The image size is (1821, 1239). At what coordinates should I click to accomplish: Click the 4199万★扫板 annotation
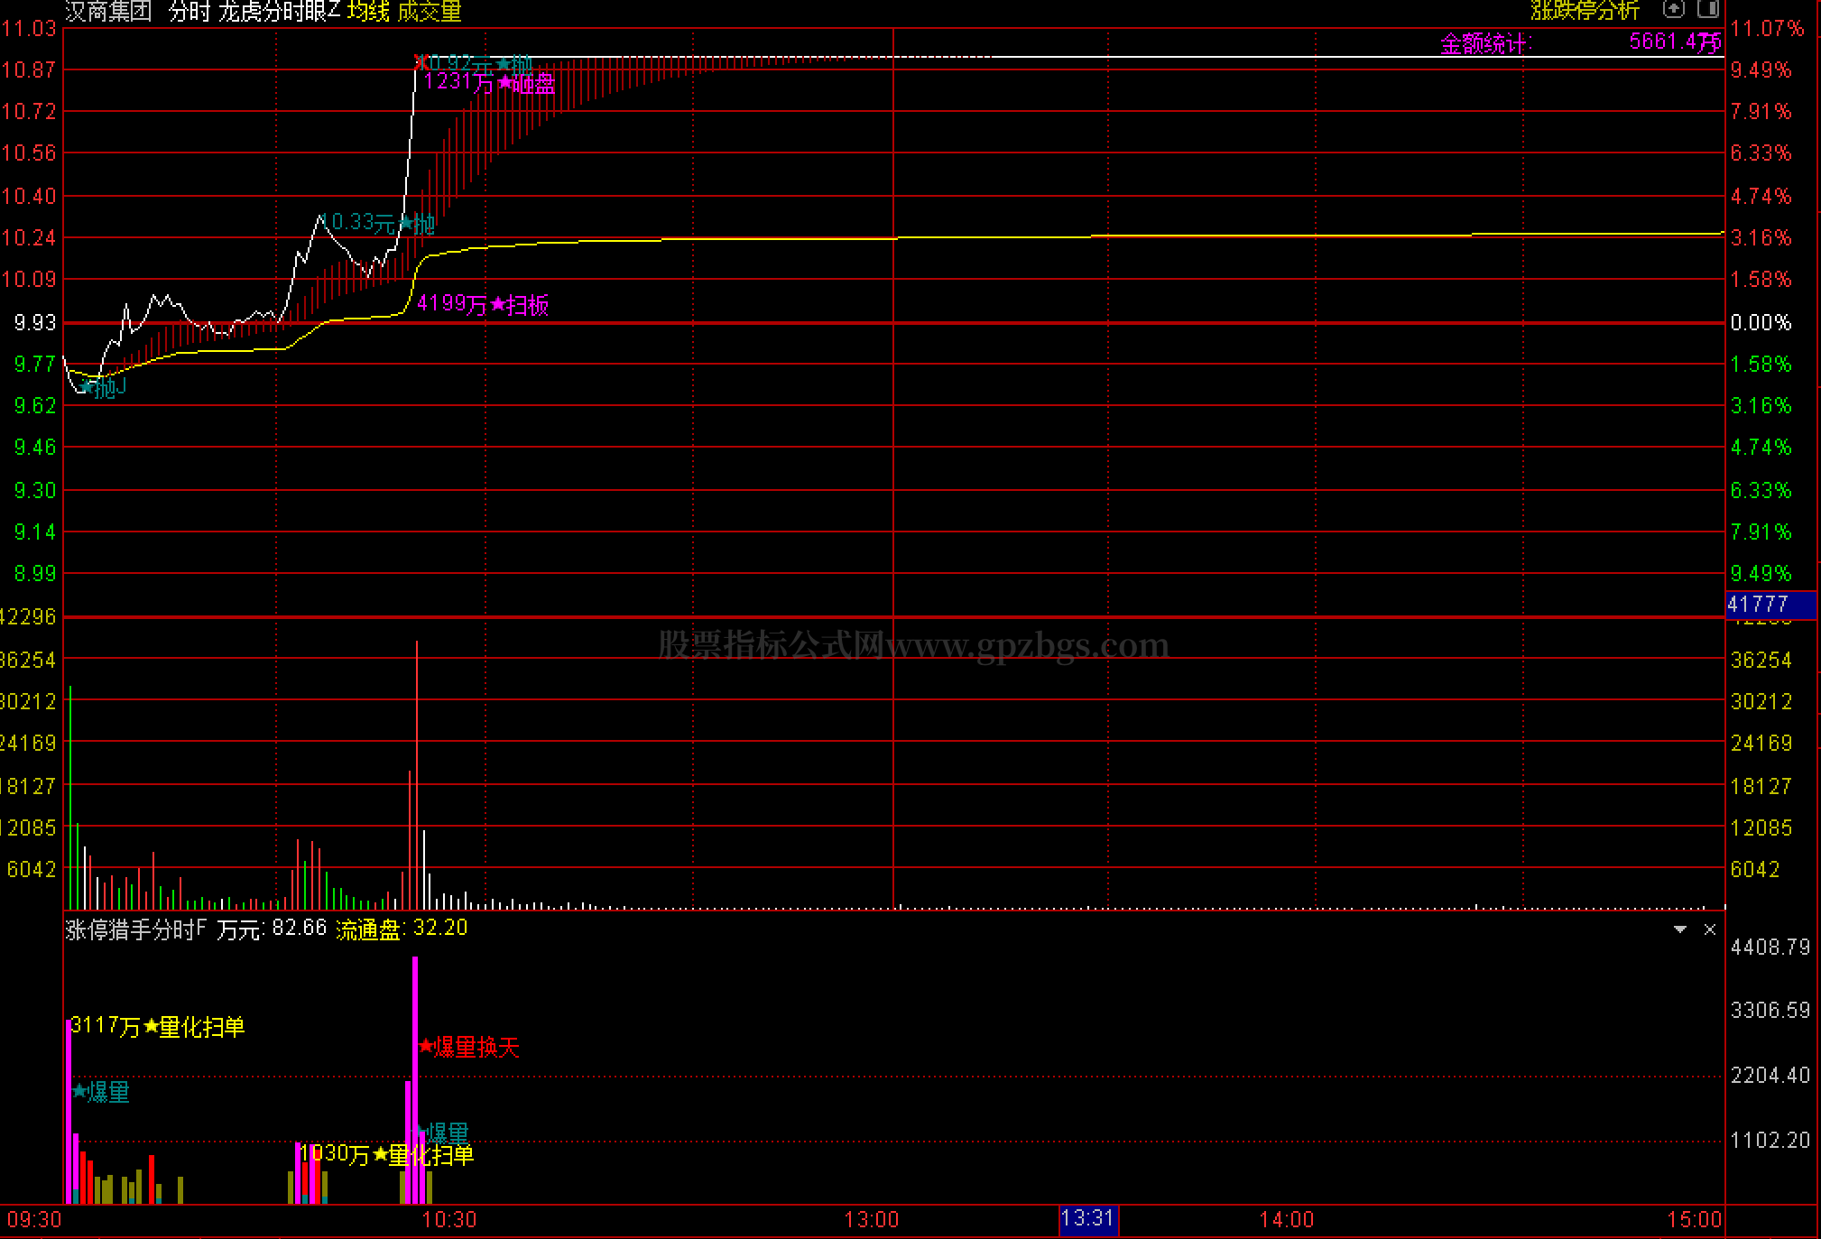483,304
